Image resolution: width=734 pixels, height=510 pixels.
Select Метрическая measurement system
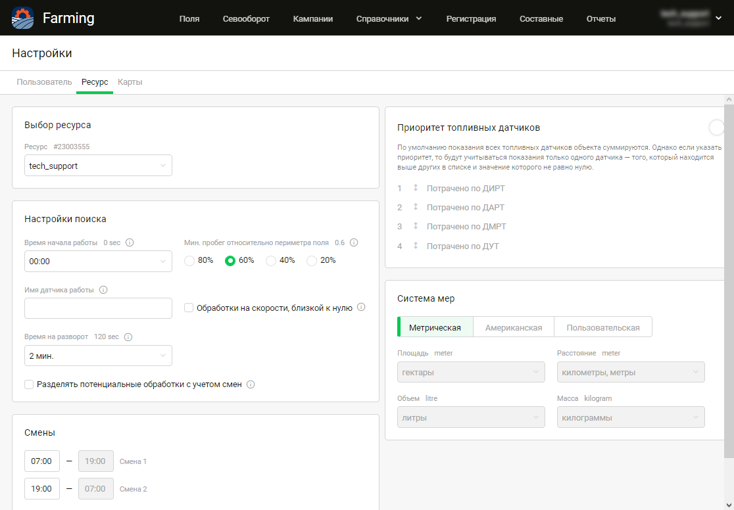(x=435, y=327)
